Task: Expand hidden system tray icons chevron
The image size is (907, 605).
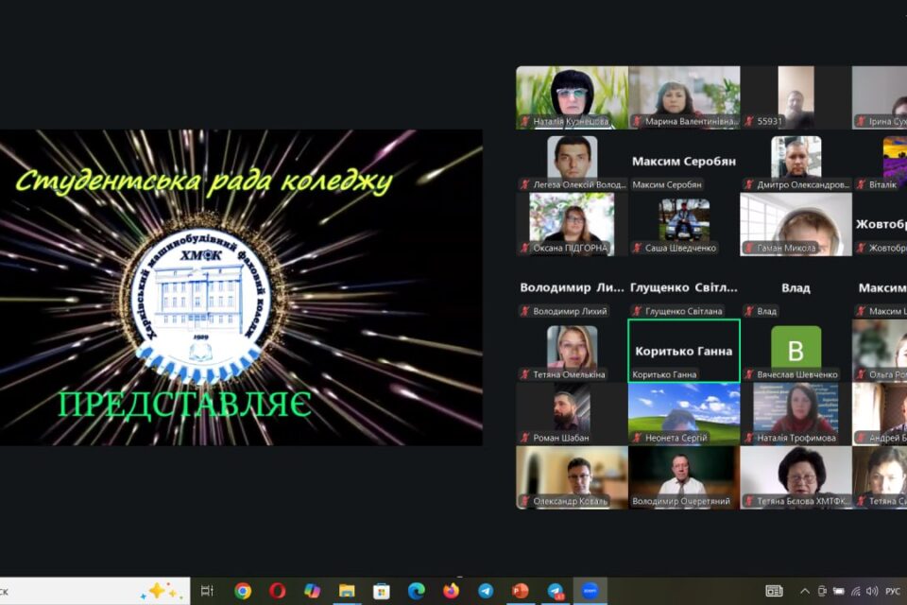Action: point(805,591)
